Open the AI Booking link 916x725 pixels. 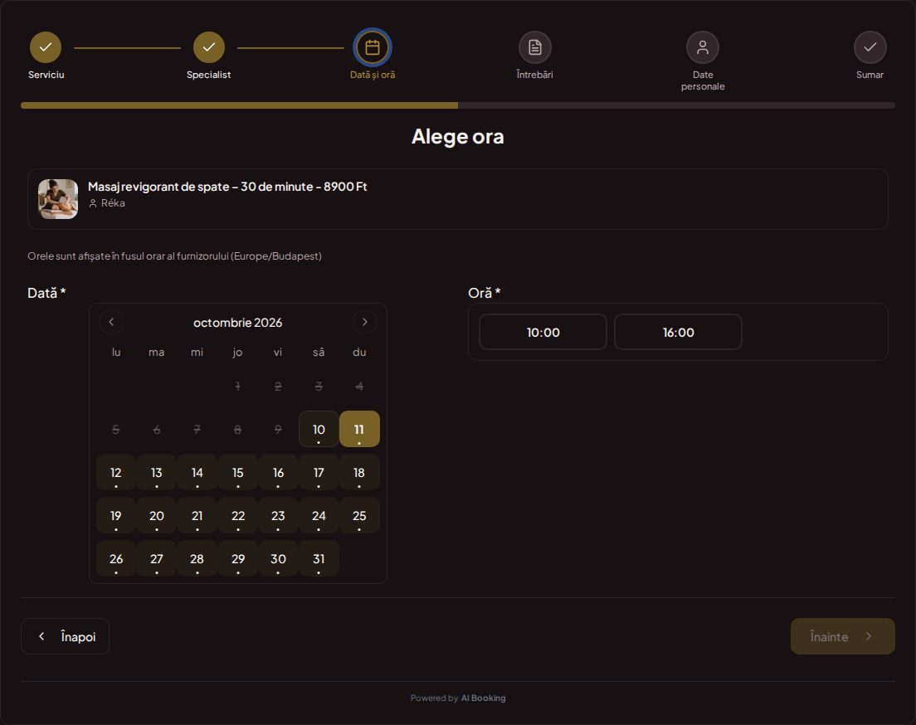pyautogui.click(x=483, y=698)
